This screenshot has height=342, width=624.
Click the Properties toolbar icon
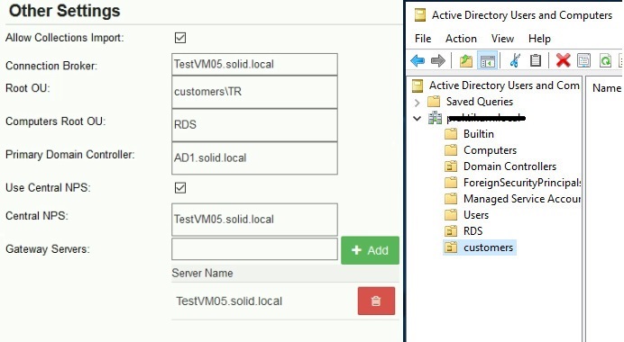click(583, 61)
